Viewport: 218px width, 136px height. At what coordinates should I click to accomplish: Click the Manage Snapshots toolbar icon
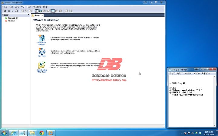click(30, 11)
